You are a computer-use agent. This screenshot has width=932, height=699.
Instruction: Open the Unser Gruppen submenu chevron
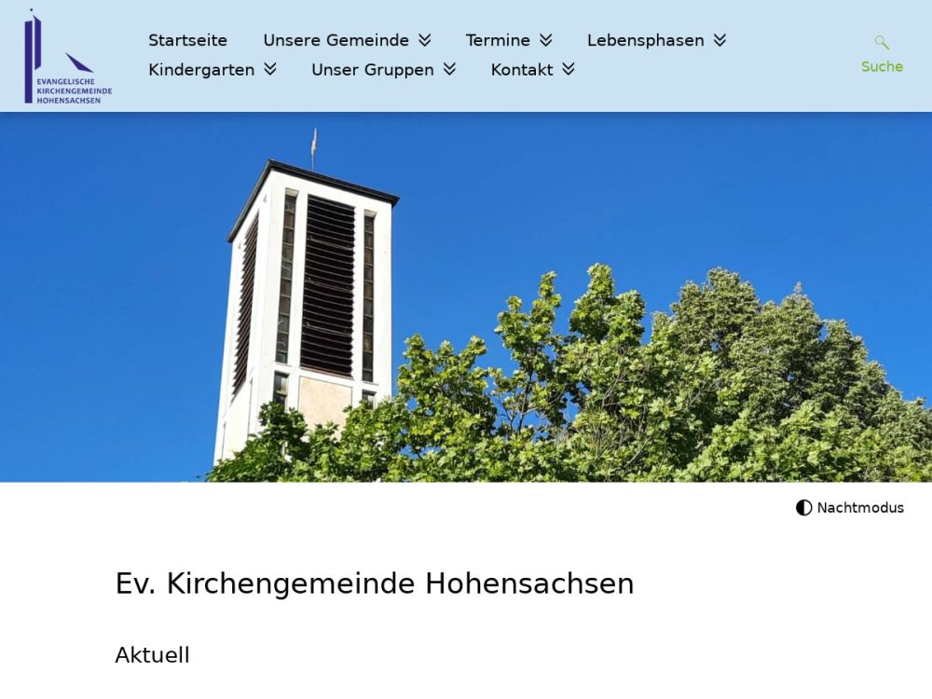click(x=449, y=69)
